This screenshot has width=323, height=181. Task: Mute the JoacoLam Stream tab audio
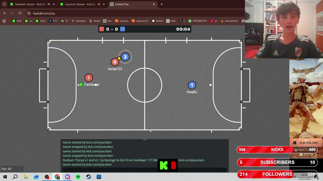click(99, 4)
